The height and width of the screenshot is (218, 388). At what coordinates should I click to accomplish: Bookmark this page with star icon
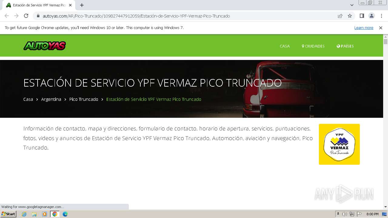click(350, 16)
